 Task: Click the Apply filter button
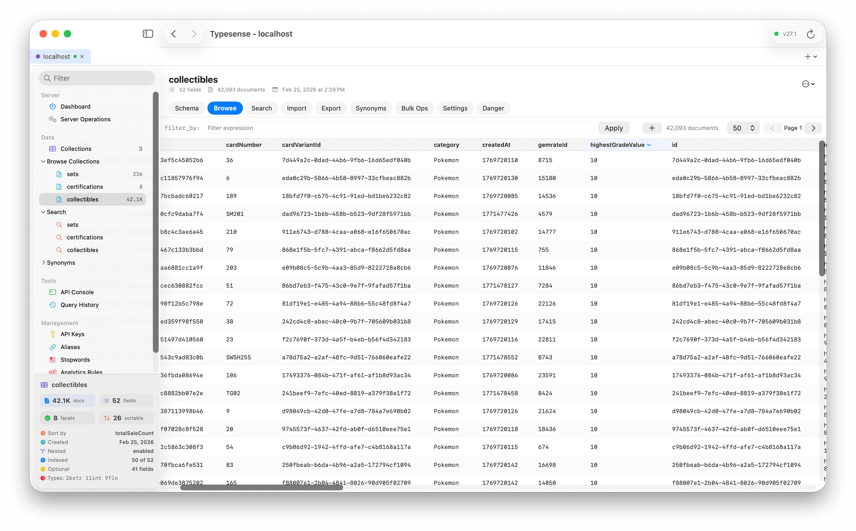614,128
